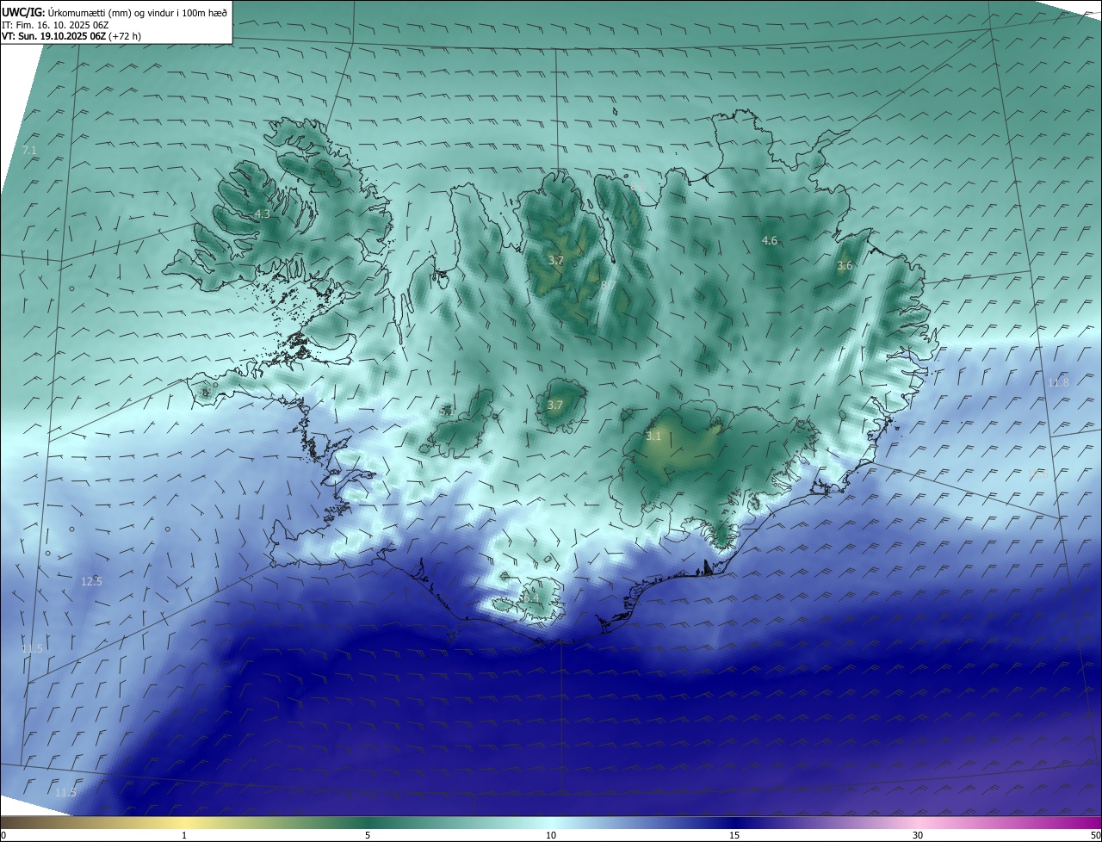Click the '30' tick label on the color scale

pos(918,835)
